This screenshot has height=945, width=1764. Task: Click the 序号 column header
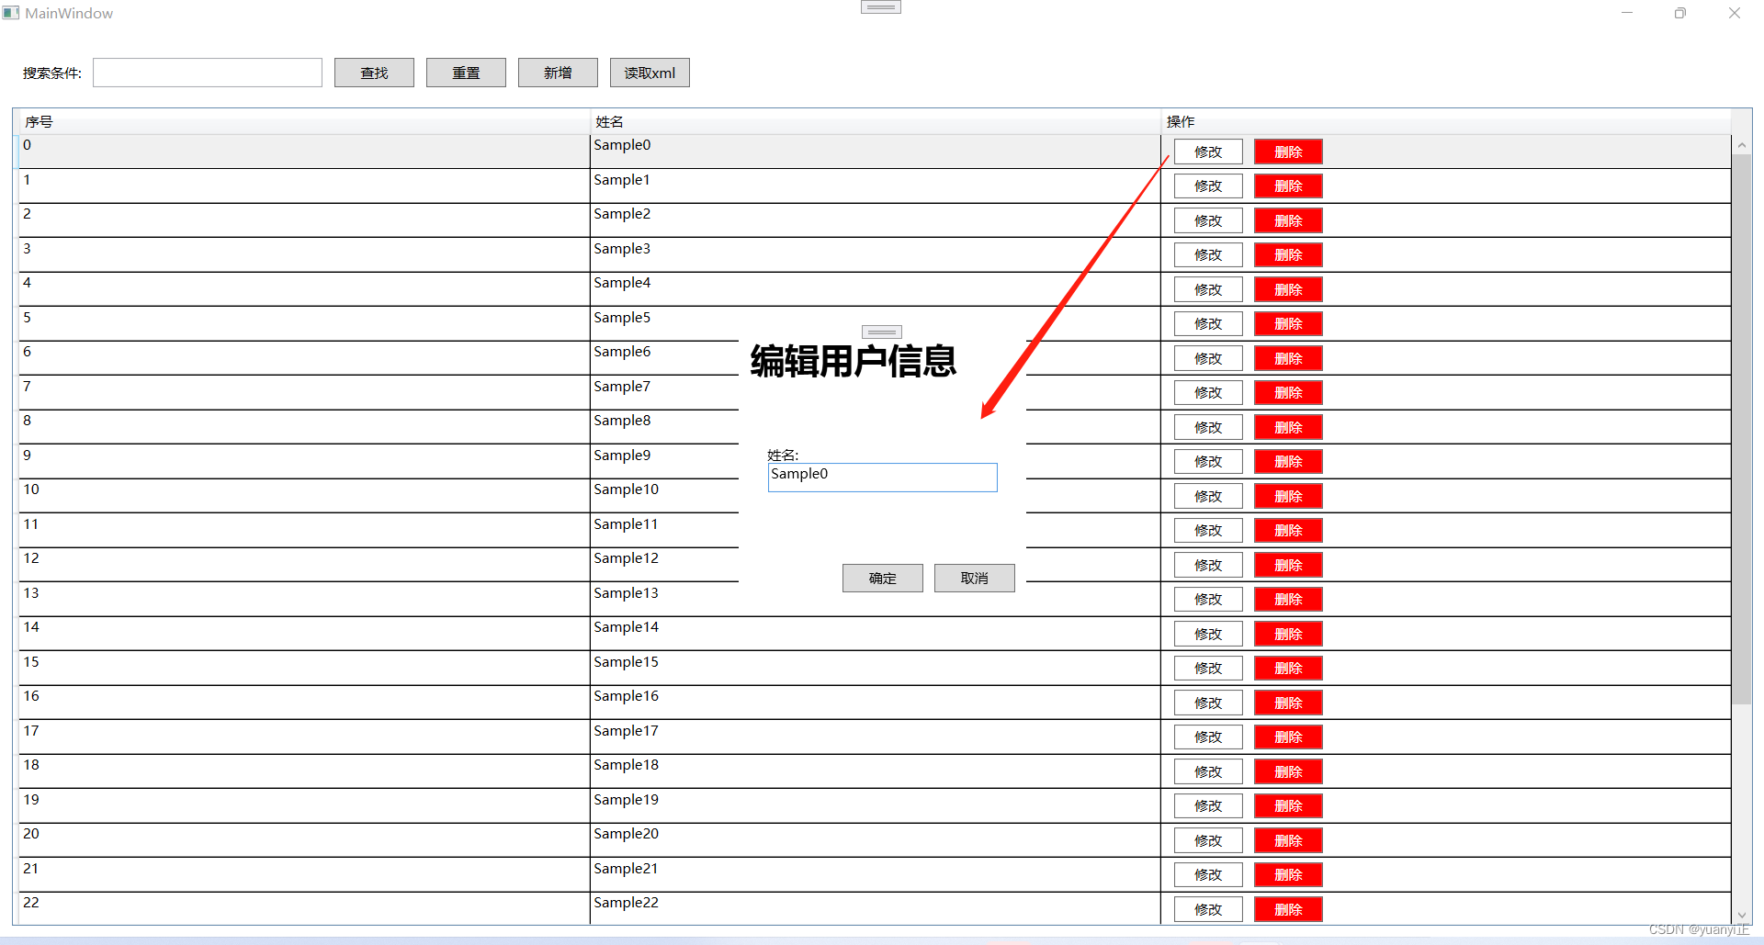coord(304,121)
